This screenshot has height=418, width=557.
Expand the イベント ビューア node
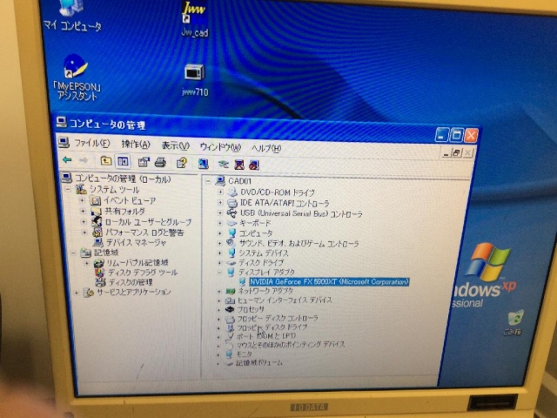click(x=82, y=200)
